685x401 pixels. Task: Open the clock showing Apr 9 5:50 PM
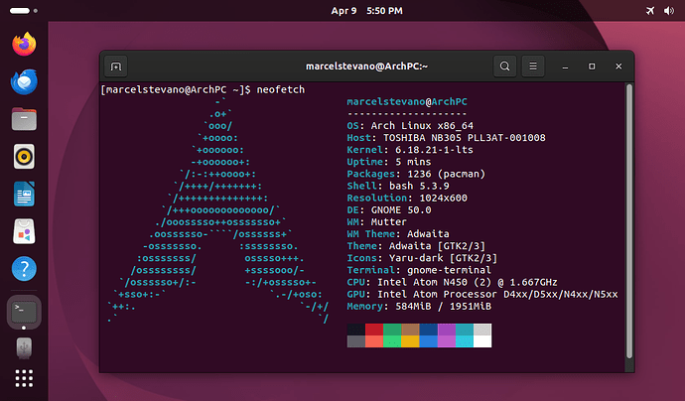pos(366,11)
